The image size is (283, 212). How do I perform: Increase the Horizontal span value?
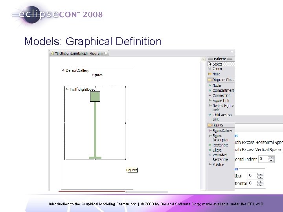(260, 182)
